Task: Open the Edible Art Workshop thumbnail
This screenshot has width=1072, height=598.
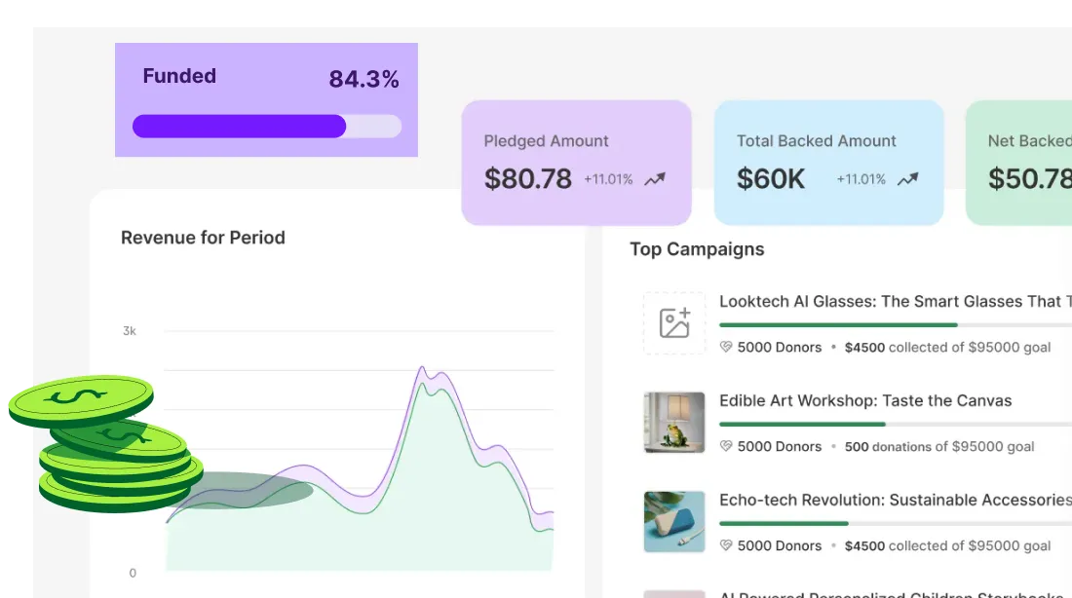Action: 674,423
